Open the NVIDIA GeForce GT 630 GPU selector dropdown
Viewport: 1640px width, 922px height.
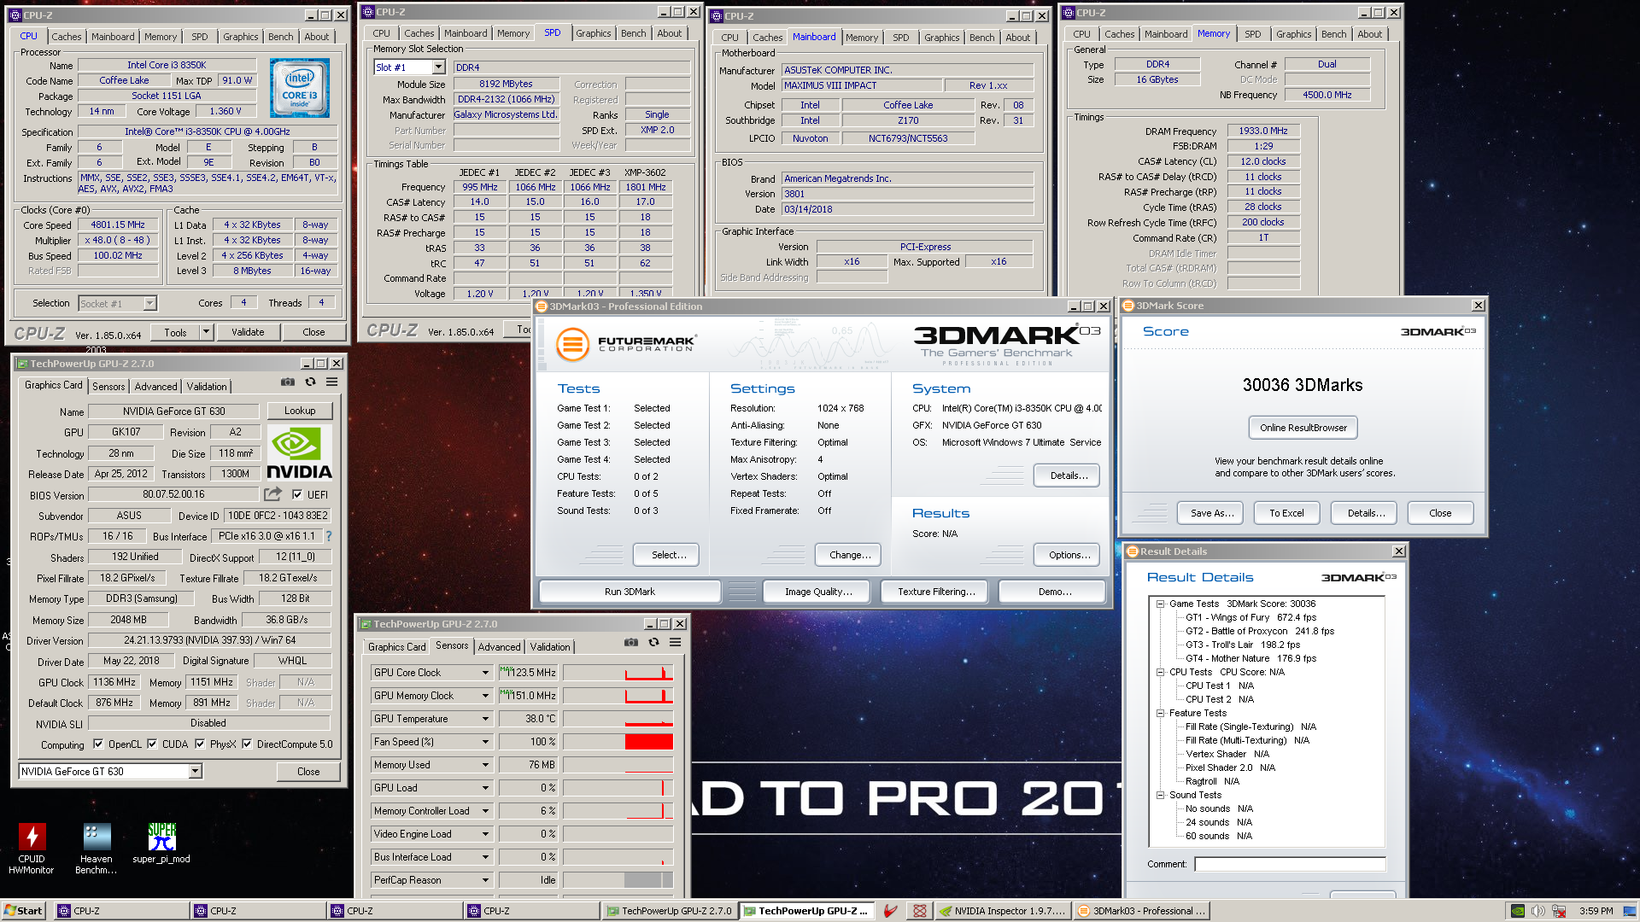(196, 771)
